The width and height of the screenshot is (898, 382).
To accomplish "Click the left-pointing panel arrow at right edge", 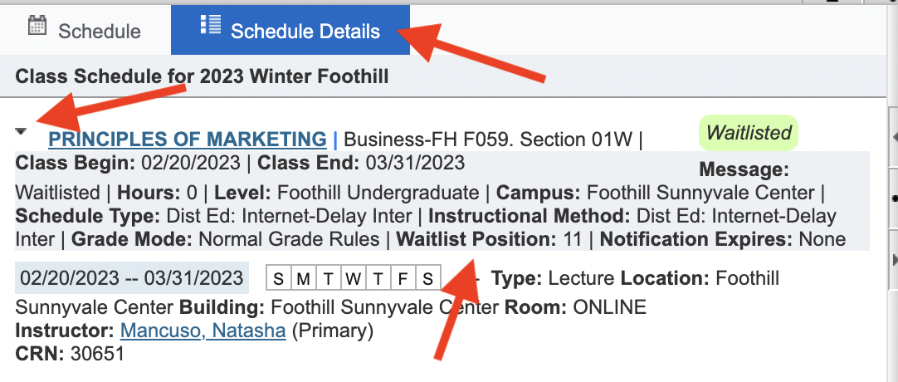I will (x=893, y=135).
